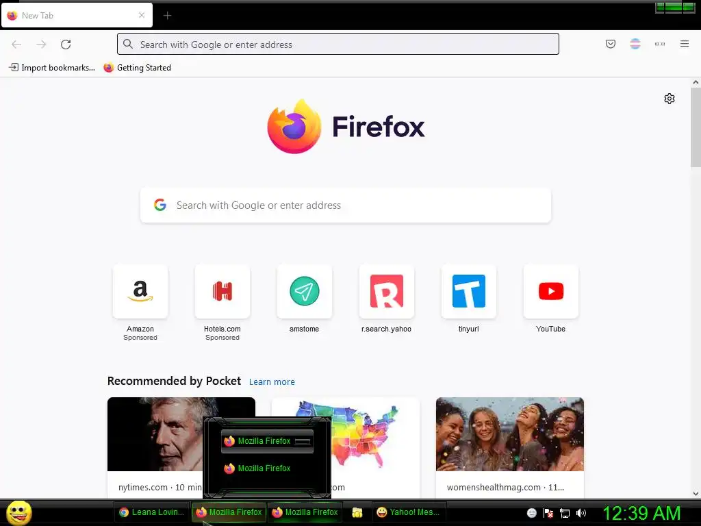Select first Mozilla Firefox entry in taskbar popup
This screenshot has width=701, height=526.
coord(267,441)
